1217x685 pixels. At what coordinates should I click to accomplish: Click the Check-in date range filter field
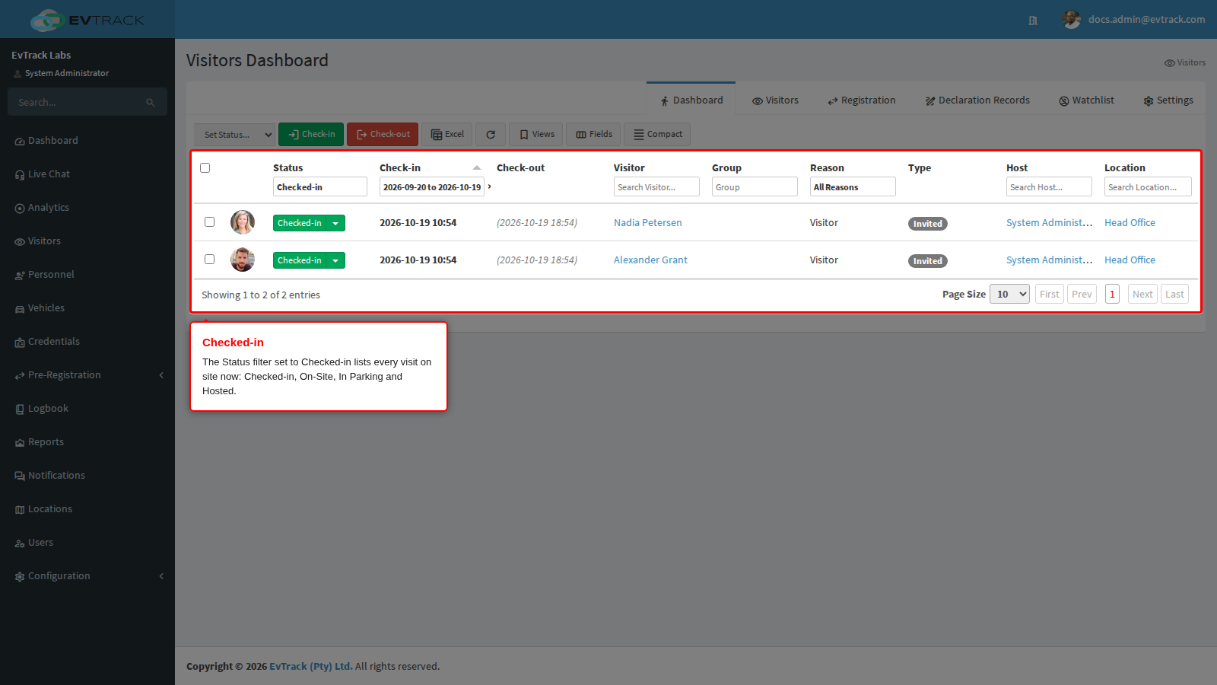(x=432, y=187)
